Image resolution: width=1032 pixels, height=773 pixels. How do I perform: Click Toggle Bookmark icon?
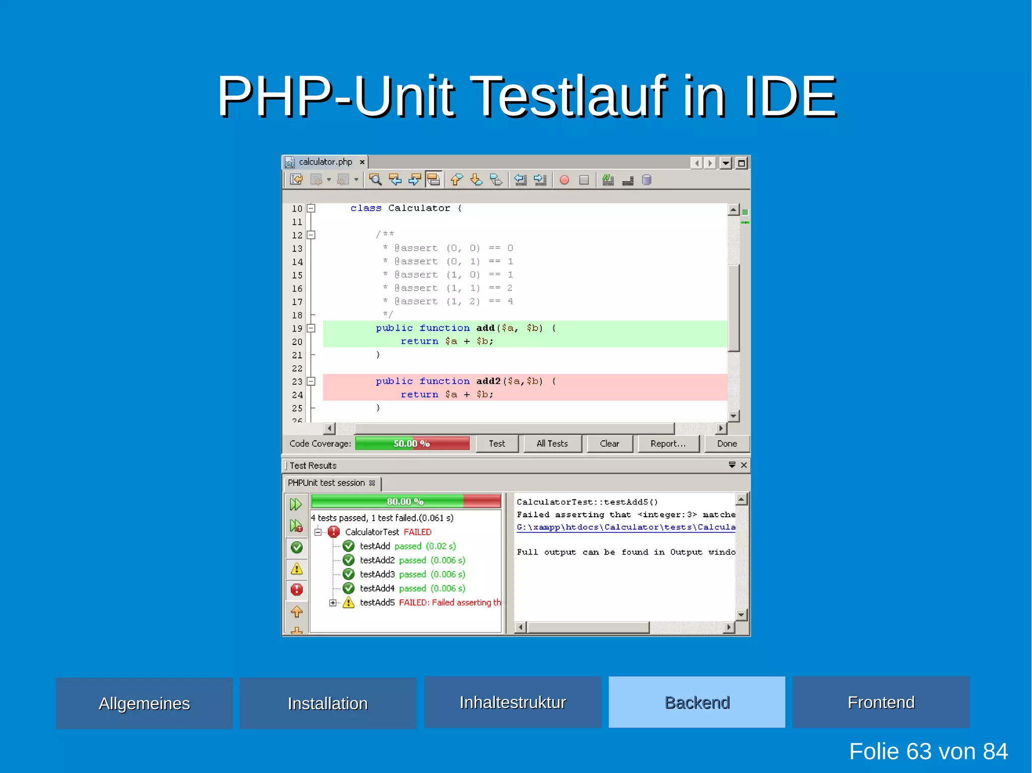tap(496, 179)
